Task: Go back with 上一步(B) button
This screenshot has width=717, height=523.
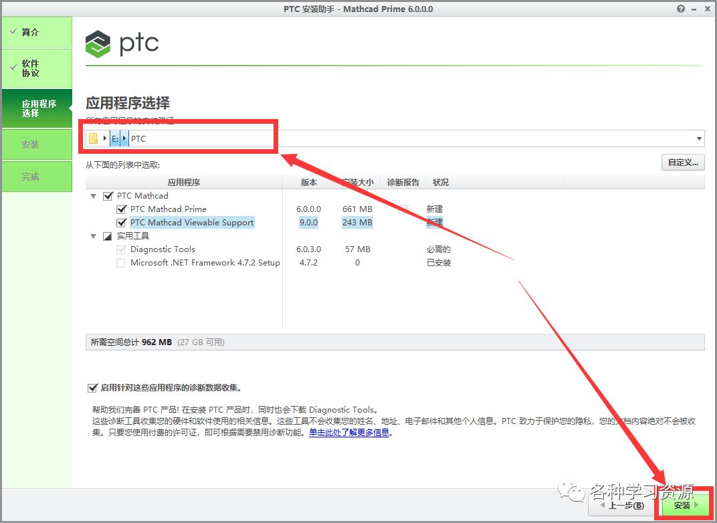Action: [623, 505]
